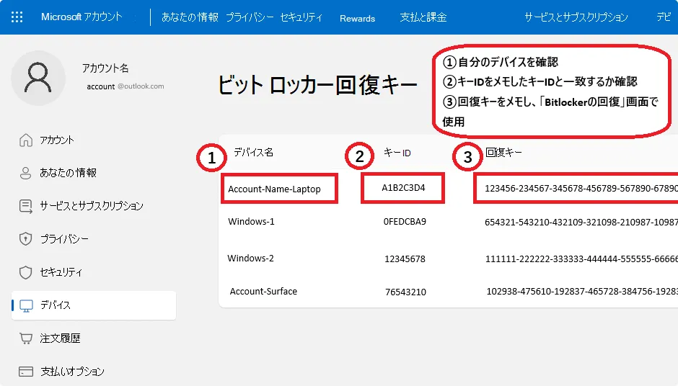Select device name Windows-2
Viewport: 678px width, 386px height.
[x=251, y=259]
